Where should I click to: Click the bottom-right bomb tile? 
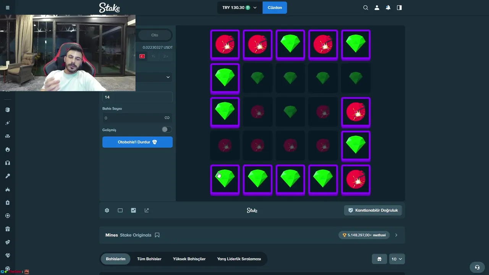pyautogui.click(x=356, y=180)
